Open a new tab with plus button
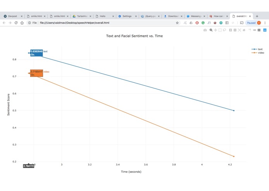The width and height of the screenshot is (269, 191). pos(257,16)
